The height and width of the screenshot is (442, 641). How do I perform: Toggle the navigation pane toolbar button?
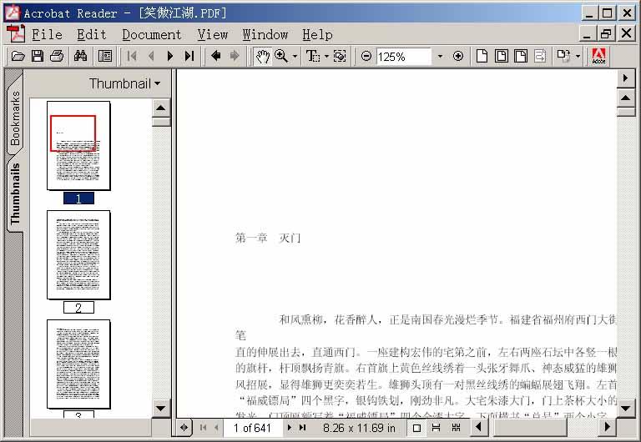(105, 56)
